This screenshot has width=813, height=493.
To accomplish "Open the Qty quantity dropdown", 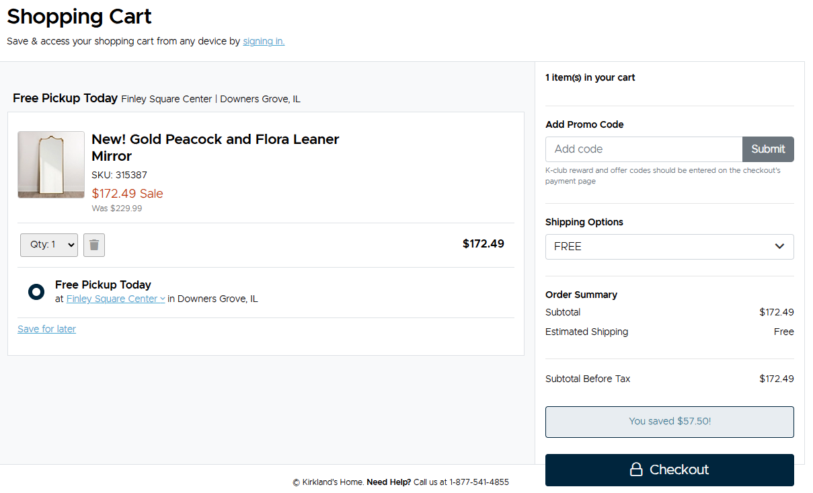I will click(x=49, y=245).
